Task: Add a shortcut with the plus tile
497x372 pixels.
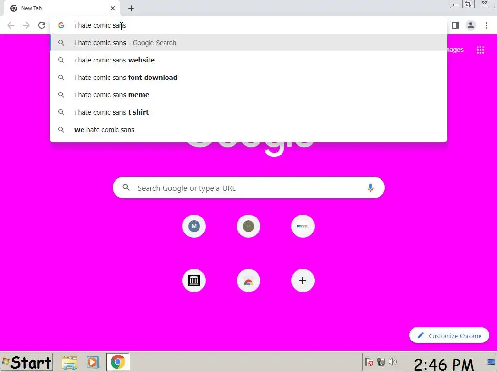Action: click(x=303, y=280)
